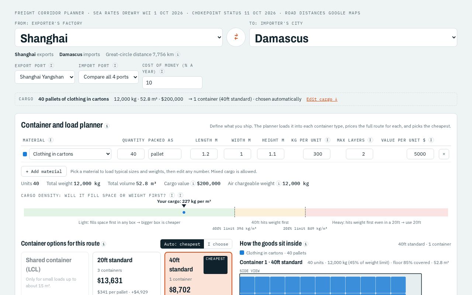Switch to I choose mode
The height and width of the screenshot is (295, 472).
click(x=218, y=244)
